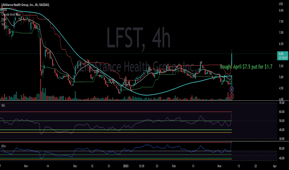Select the Vol indicator label
The width and height of the screenshot is (289, 170).
click(3, 24)
